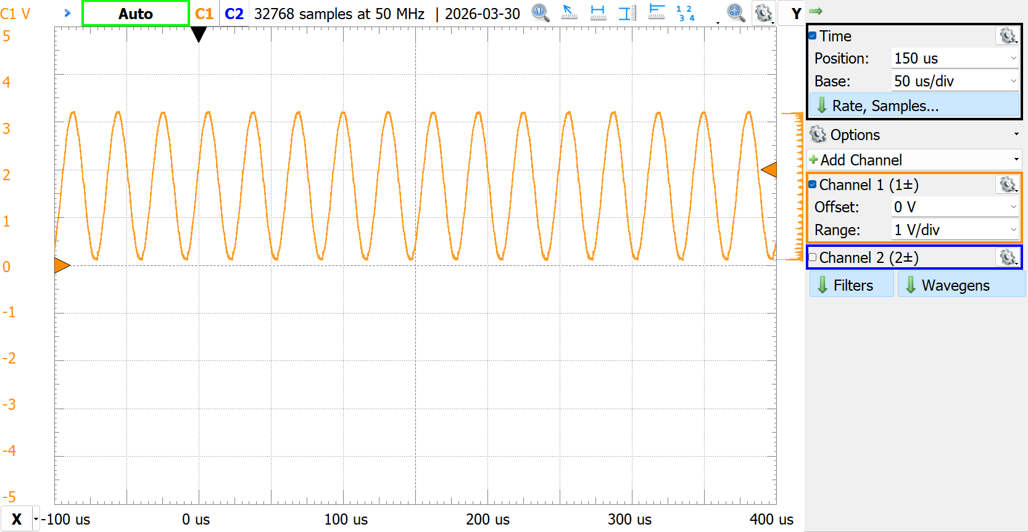Click the orange trigger level marker at right edge
Image resolution: width=1028 pixels, height=532 pixels.
pyautogui.click(x=769, y=170)
